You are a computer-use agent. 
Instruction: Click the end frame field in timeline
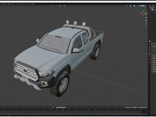[144, 107]
